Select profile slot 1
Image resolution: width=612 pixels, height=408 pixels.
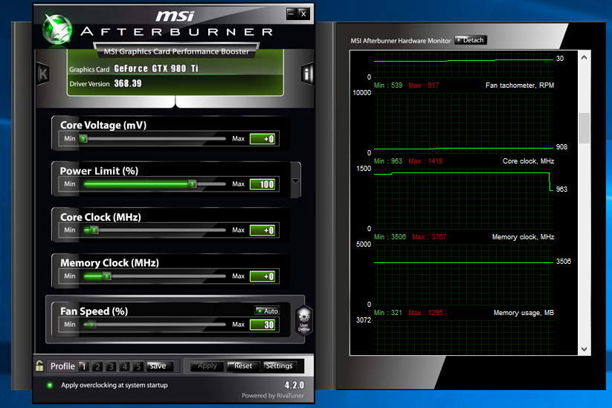coord(83,366)
